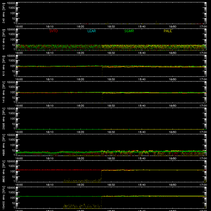Select the 410 MHz [SFU] axis title

(4, 39)
